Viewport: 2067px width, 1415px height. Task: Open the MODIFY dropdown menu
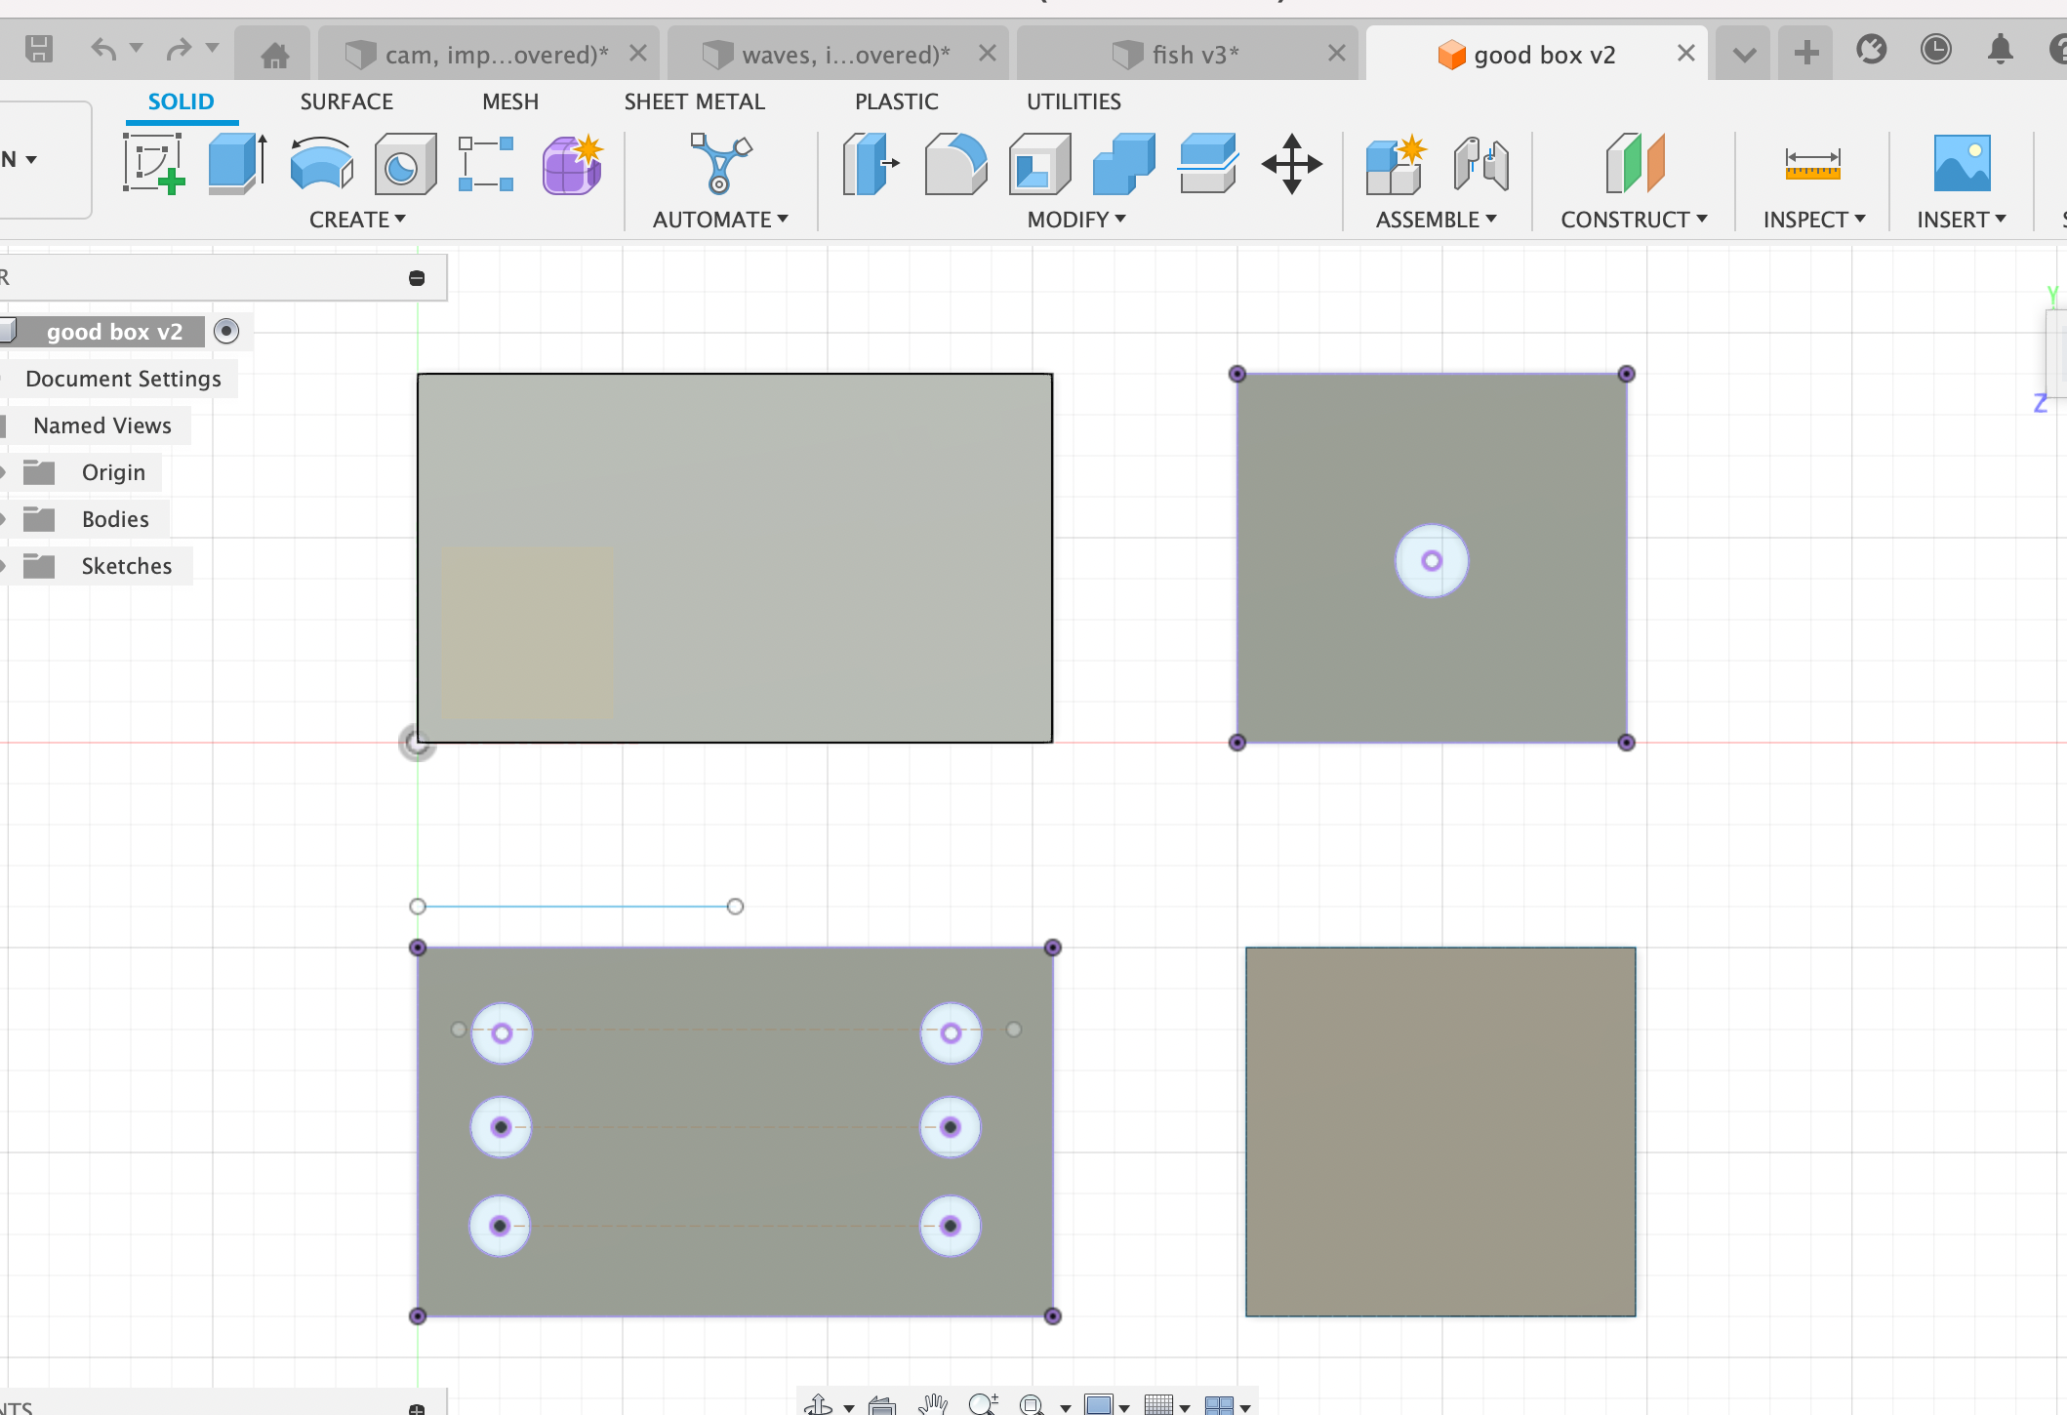click(1076, 220)
